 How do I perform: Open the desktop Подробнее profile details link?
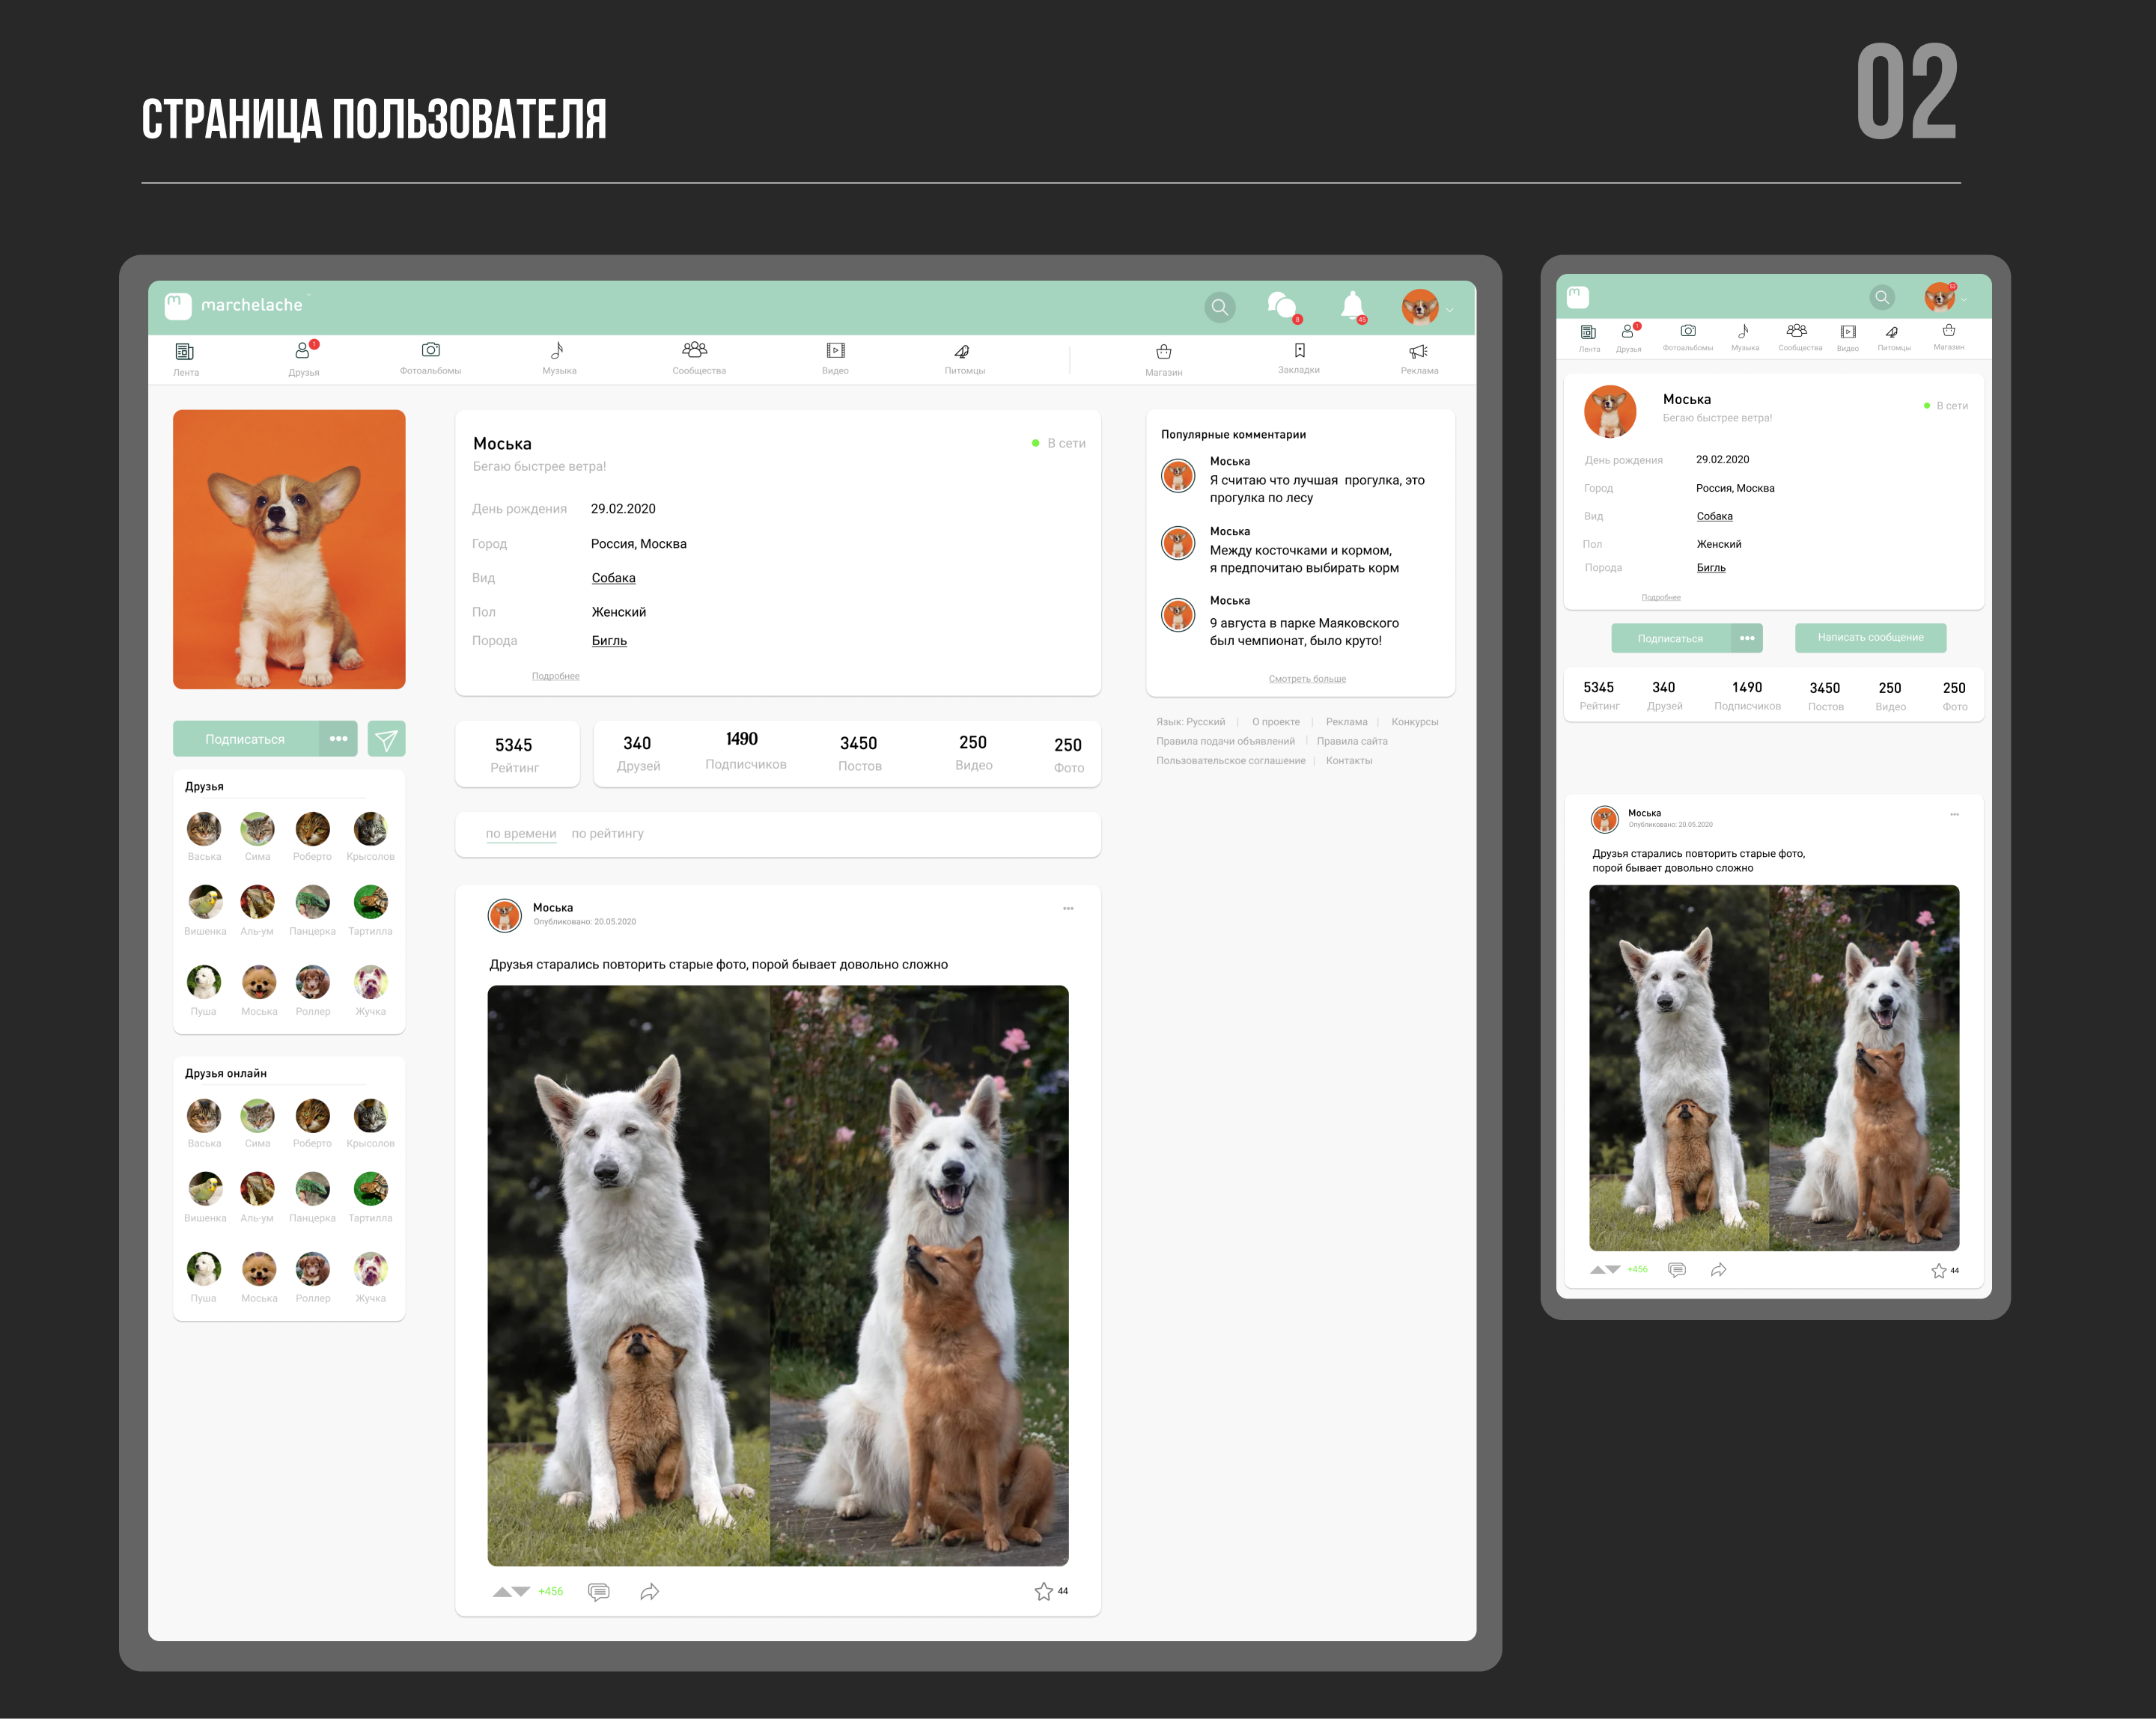pyautogui.click(x=555, y=677)
